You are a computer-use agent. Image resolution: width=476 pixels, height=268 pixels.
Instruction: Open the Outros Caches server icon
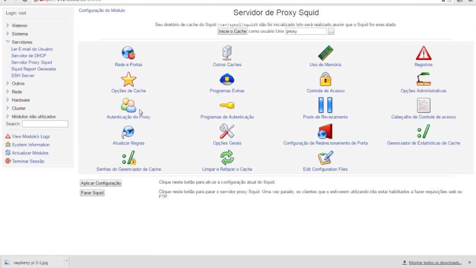click(x=227, y=53)
